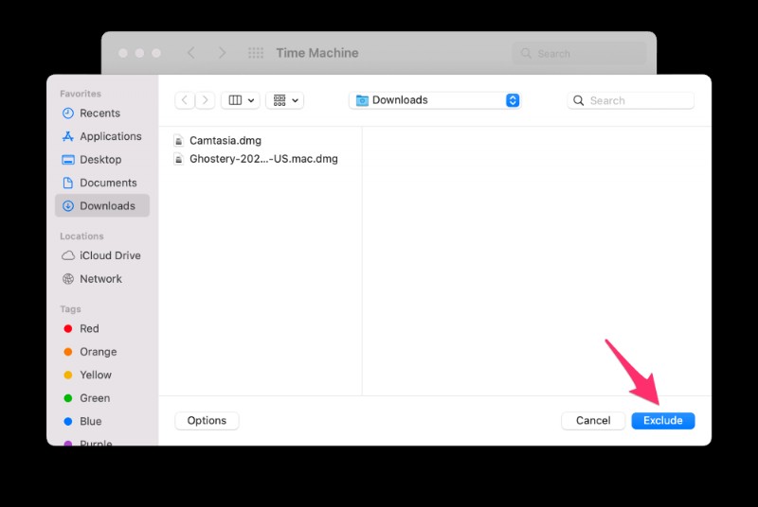Select Network location in sidebar
Screen dimensions: 758x507
point(100,279)
